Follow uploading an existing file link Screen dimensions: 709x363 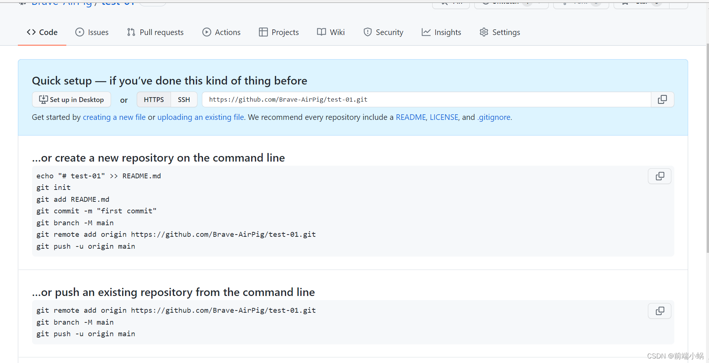(x=201, y=117)
